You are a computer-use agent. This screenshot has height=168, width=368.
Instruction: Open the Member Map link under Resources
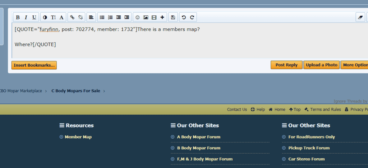78,137
